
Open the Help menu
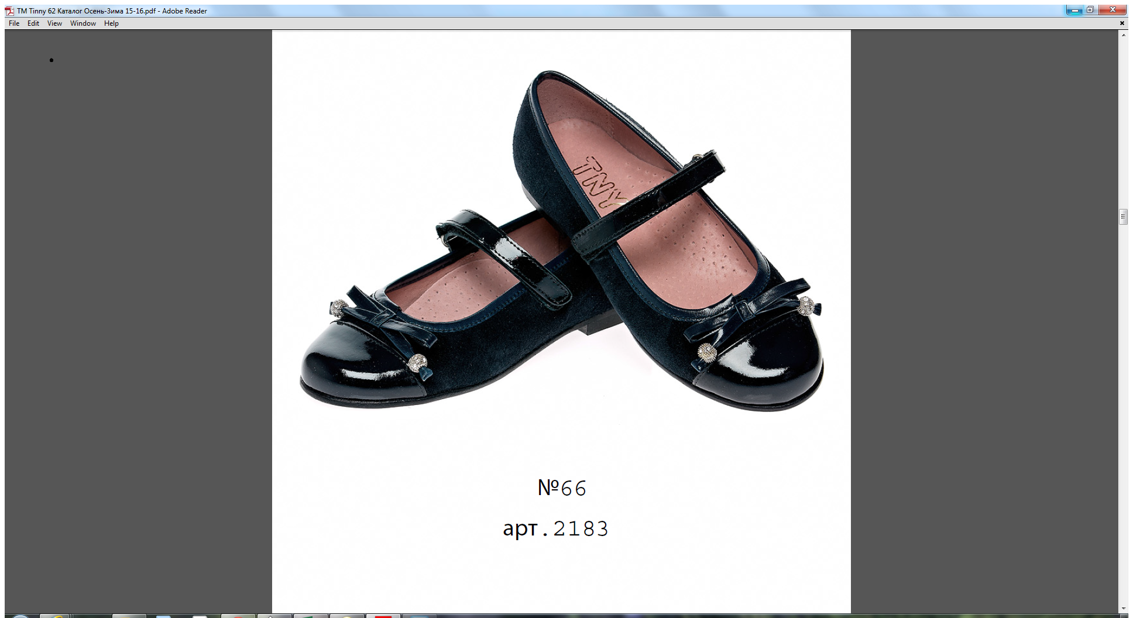pyautogui.click(x=111, y=23)
